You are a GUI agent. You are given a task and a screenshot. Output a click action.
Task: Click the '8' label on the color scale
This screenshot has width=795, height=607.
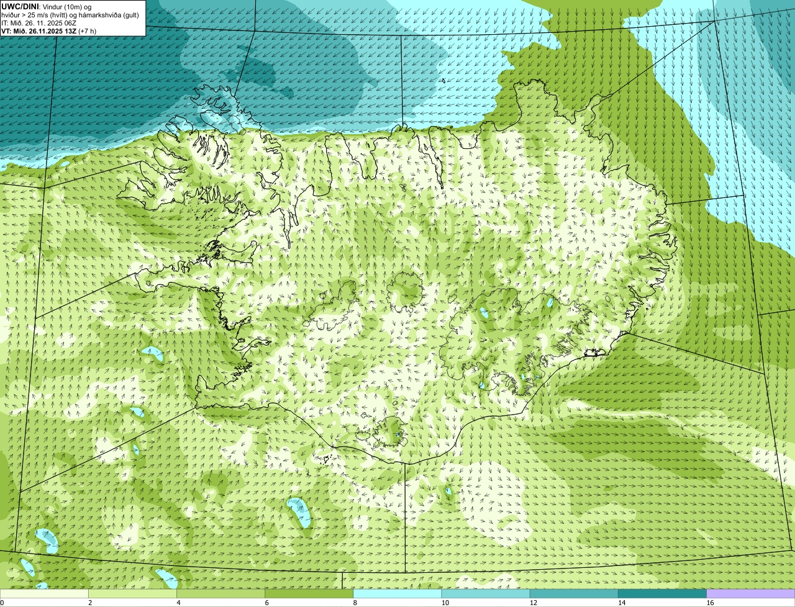point(355,603)
